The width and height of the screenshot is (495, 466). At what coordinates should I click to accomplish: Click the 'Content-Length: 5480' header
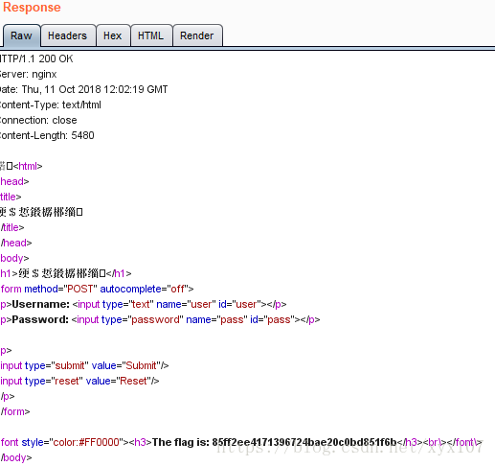[x=47, y=135]
